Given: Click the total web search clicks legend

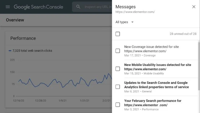Looking at the screenshot, I should coord(32,51).
